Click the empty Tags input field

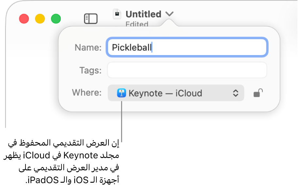click(186, 70)
